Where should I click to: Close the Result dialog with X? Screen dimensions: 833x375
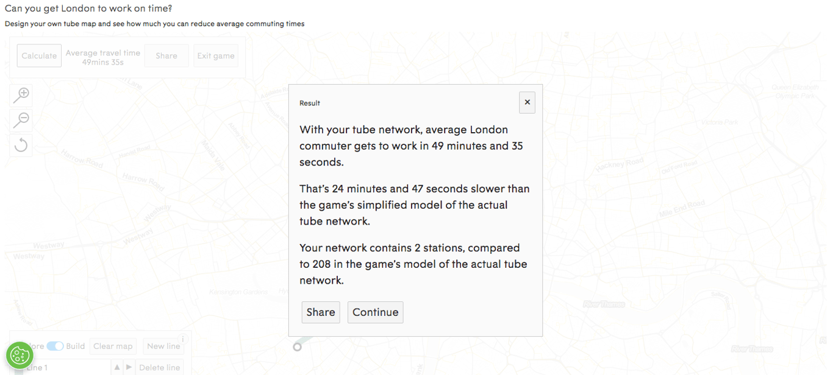(x=527, y=102)
